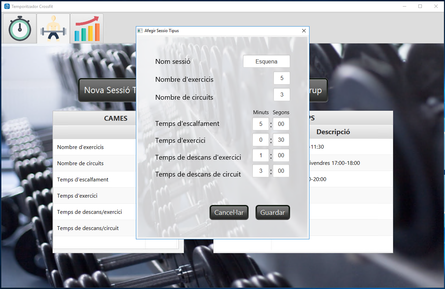Select the group row with ivendres 17:00-18:00
Viewport: 445px width, 289px height.
pyautogui.click(x=351, y=163)
